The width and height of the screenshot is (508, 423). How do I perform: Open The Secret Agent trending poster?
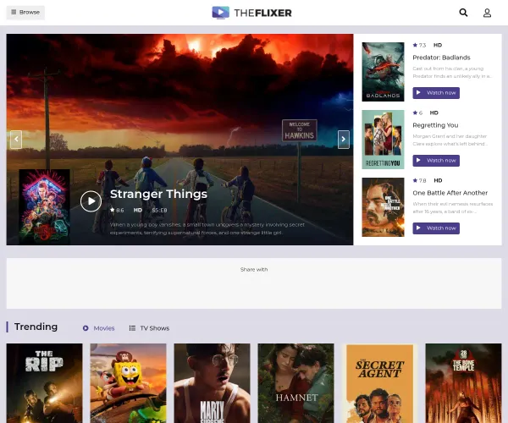pos(379,383)
